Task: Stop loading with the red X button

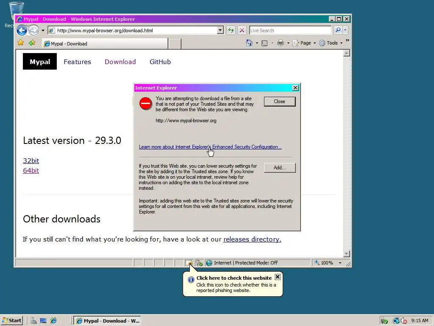Action: [x=242, y=30]
